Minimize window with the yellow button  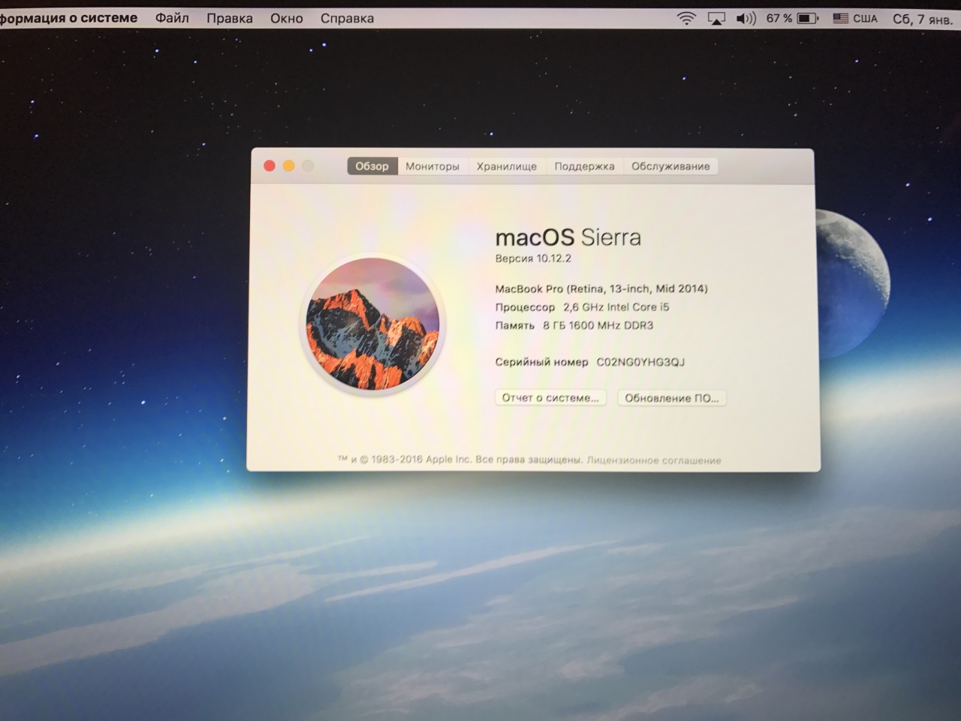coord(288,165)
